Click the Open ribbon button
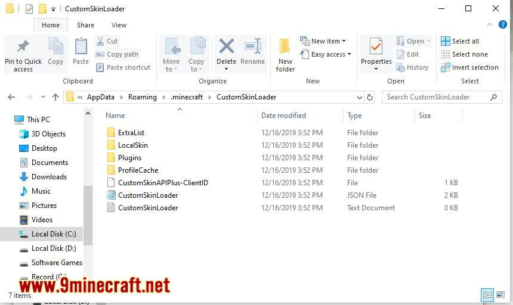 (x=413, y=41)
